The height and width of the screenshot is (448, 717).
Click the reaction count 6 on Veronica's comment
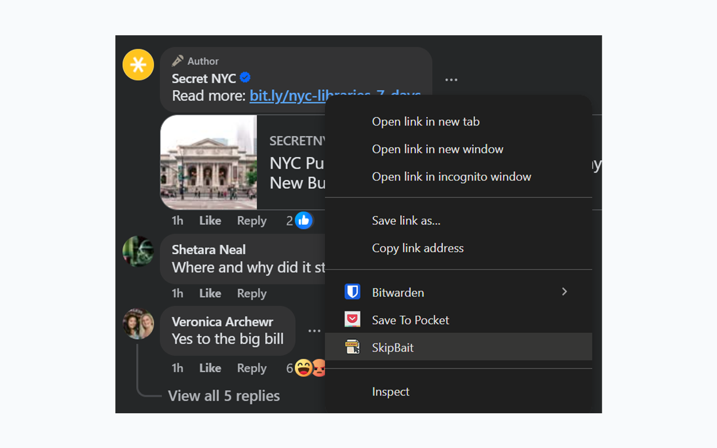[x=290, y=368]
